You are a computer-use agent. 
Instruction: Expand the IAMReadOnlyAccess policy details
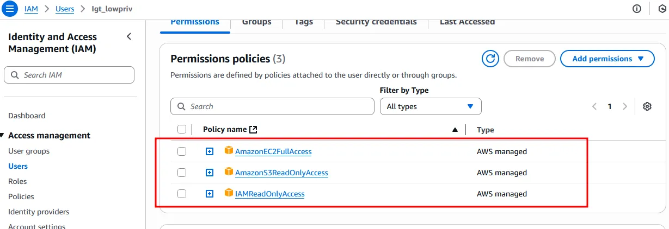[x=210, y=194]
